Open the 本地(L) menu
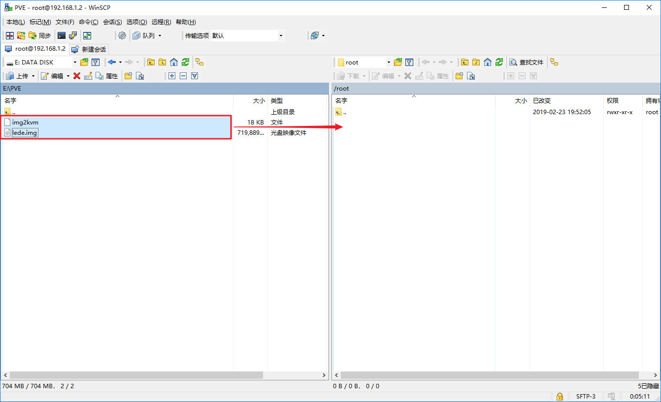Viewport: 661px width, 402px height. pyautogui.click(x=15, y=22)
